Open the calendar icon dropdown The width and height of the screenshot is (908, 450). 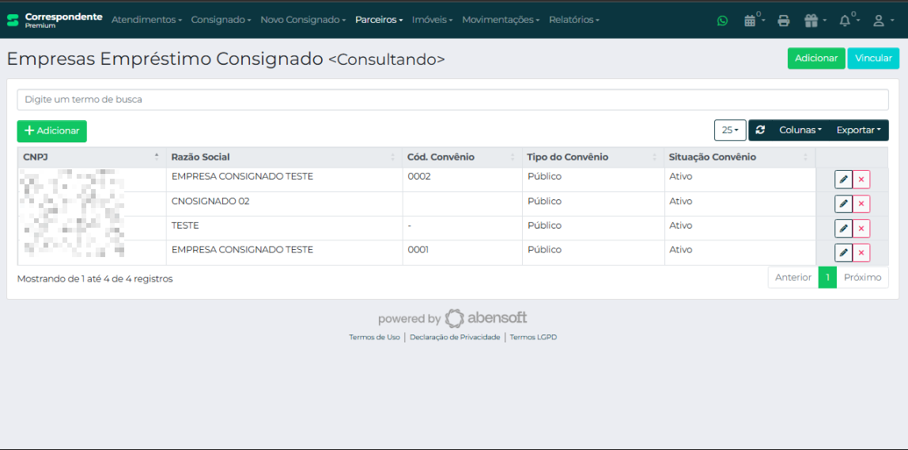pyautogui.click(x=754, y=21)
